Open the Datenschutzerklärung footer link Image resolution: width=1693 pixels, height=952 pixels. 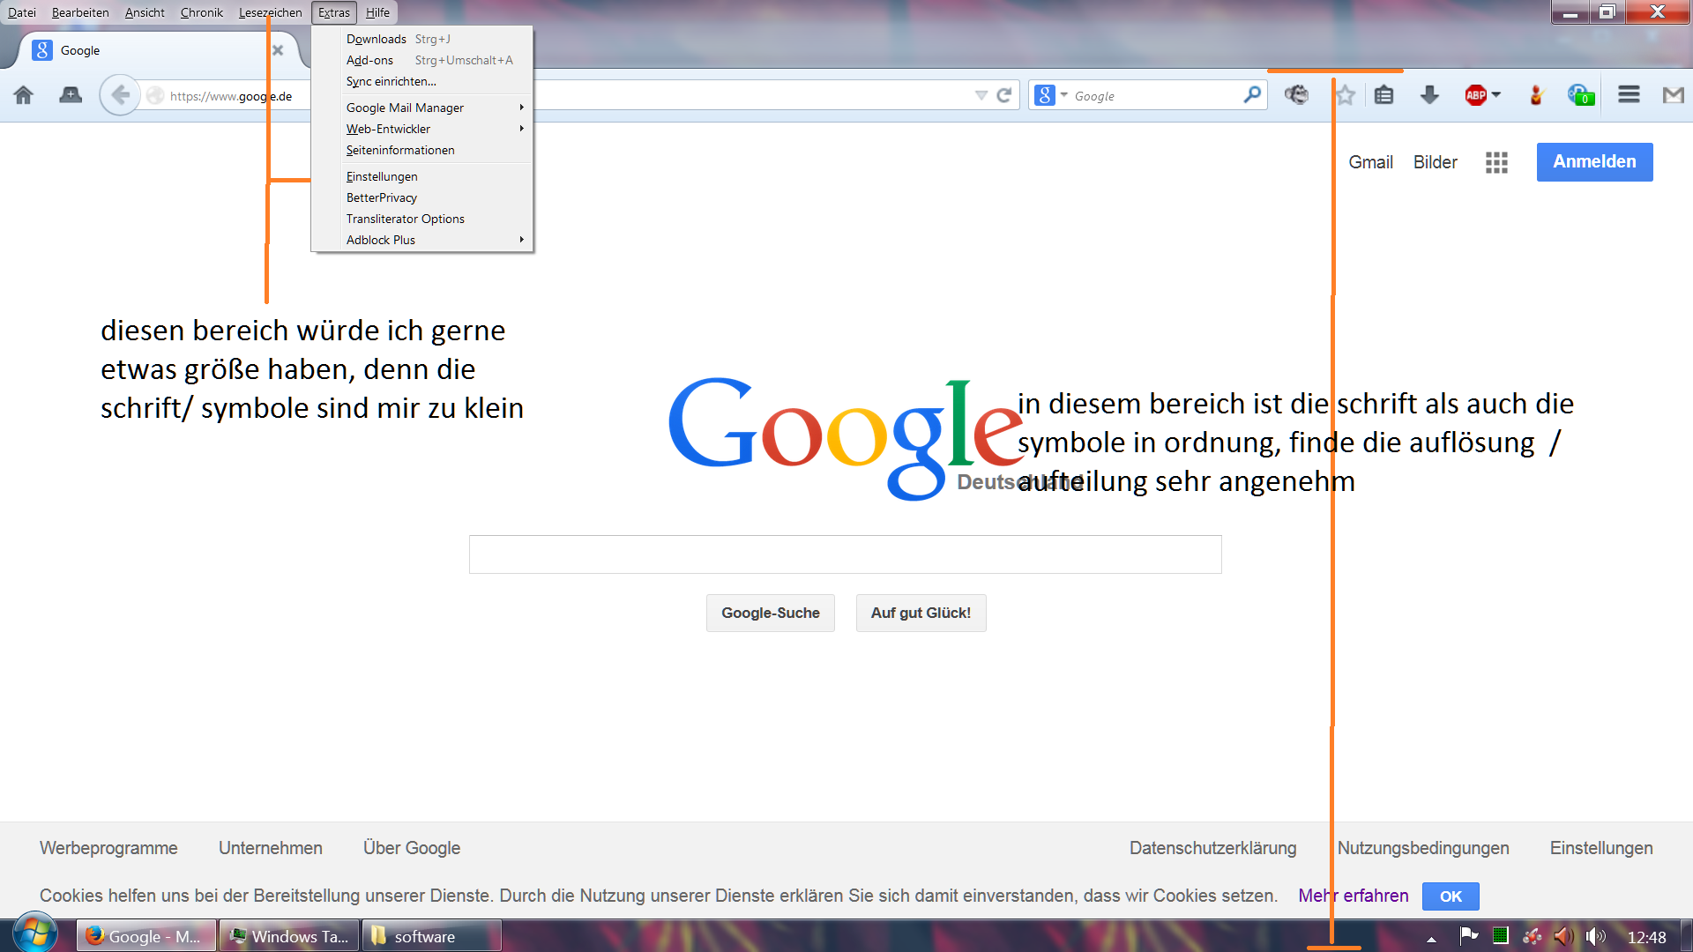tap(1212, 848)
